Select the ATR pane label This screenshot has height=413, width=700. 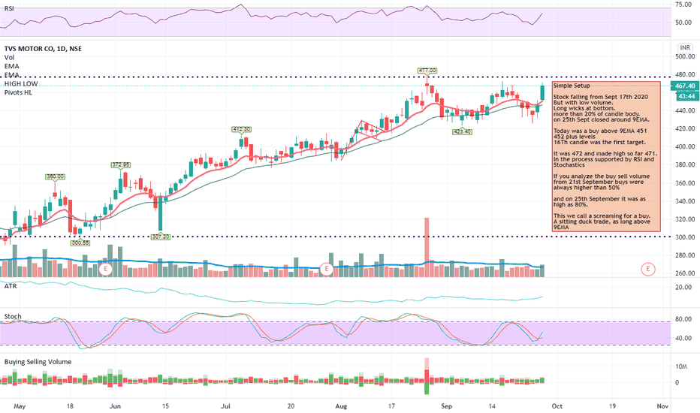point(11,286)
